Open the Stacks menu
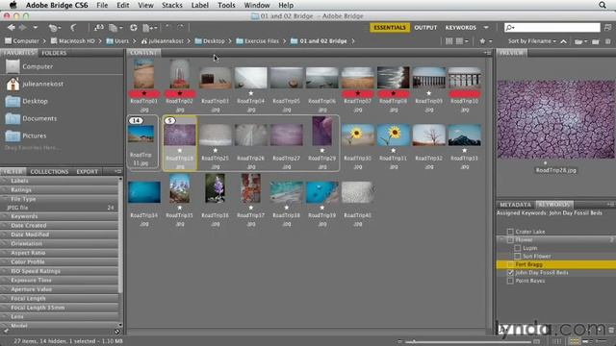This screenshot has width=616, height=346. [x=172, y=5]
